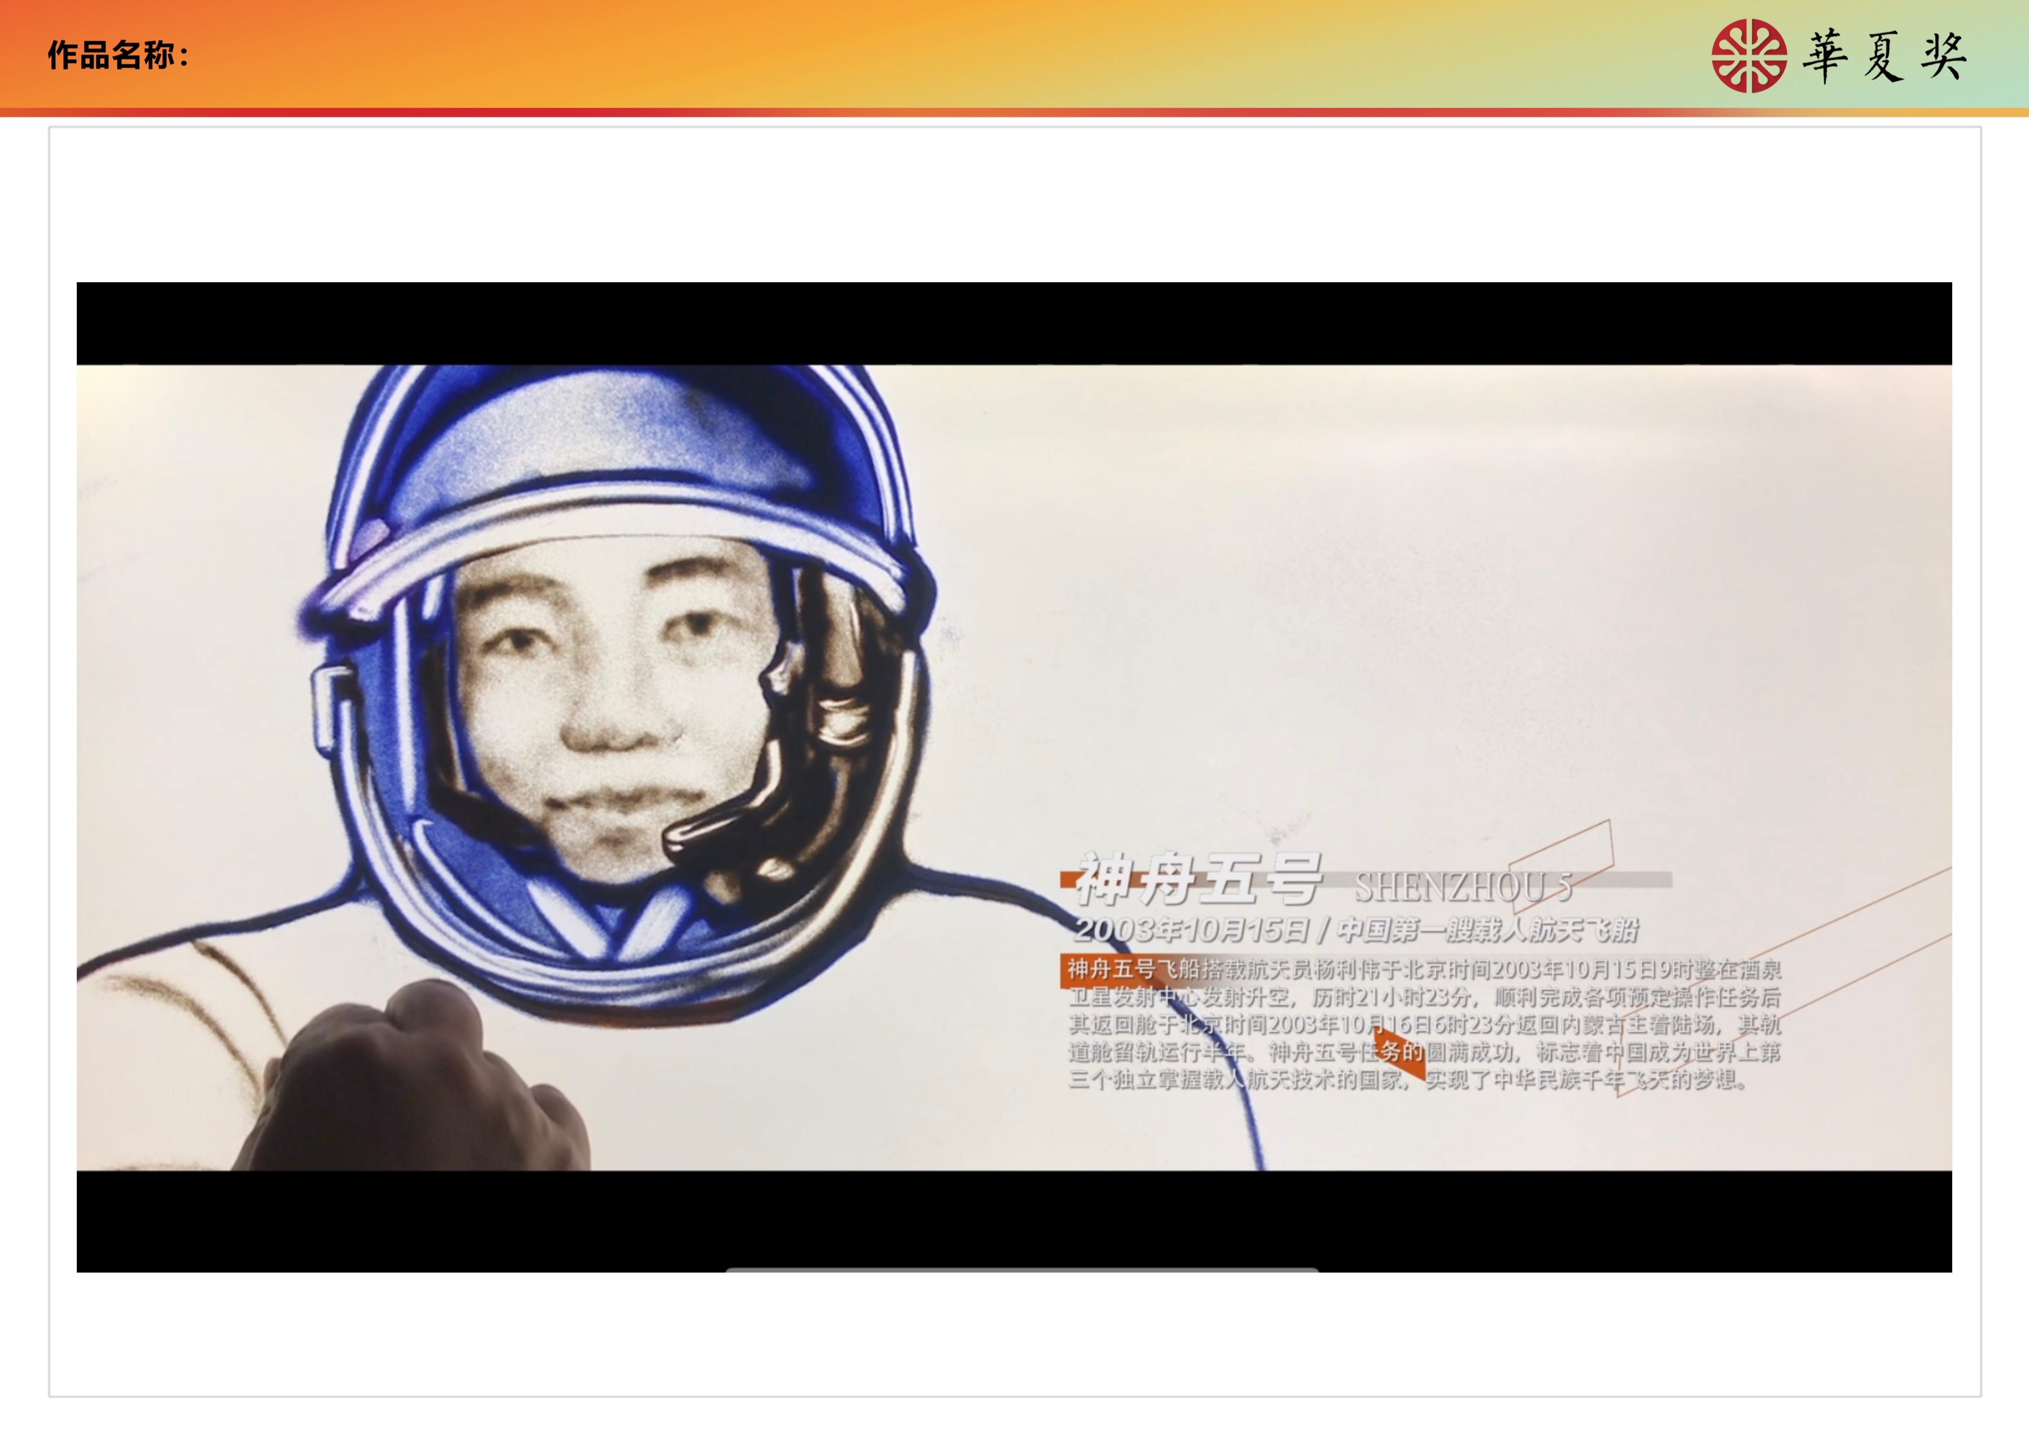Click the black letterbox bar above video

1014,323
